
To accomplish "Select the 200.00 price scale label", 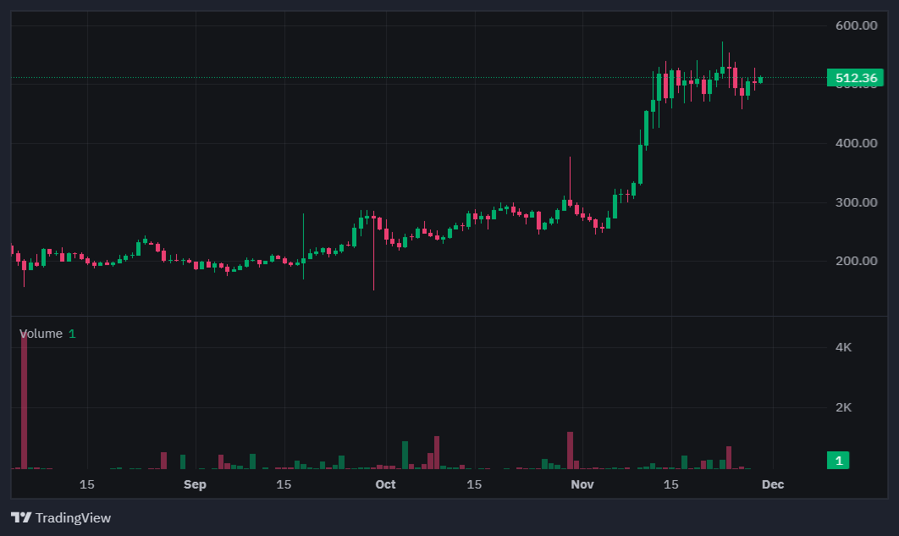I will (856, 261).
